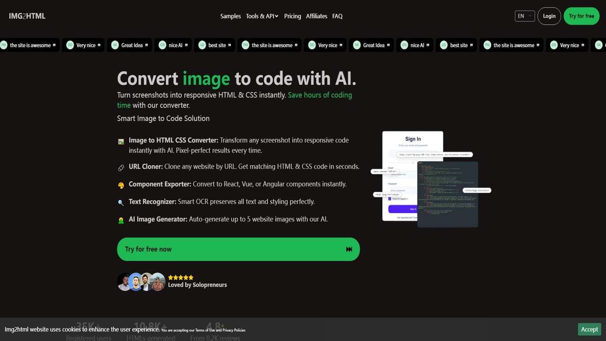Click the 'Convert image to code with AI.' headline
Viewport: 606px width, 341px height.
(237, 78)
